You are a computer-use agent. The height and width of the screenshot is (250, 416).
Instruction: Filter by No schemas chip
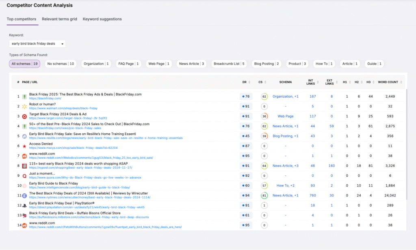[61, 64]
